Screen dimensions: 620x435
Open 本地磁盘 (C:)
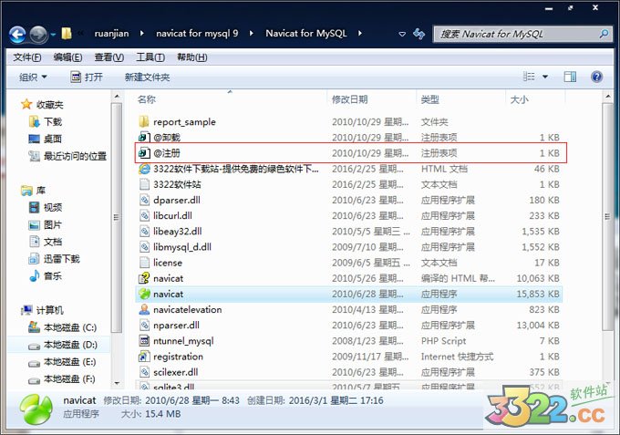click(x=69, y=327)
